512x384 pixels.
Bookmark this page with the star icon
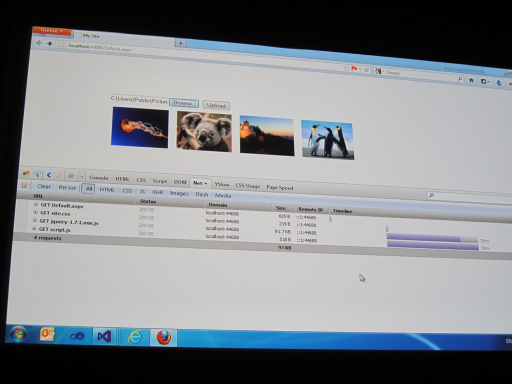click(x=346, y=68)
